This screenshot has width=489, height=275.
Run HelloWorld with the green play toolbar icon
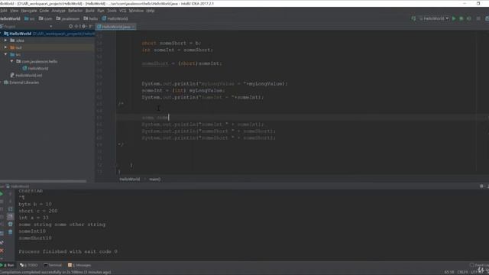click(x=454, y=18)
